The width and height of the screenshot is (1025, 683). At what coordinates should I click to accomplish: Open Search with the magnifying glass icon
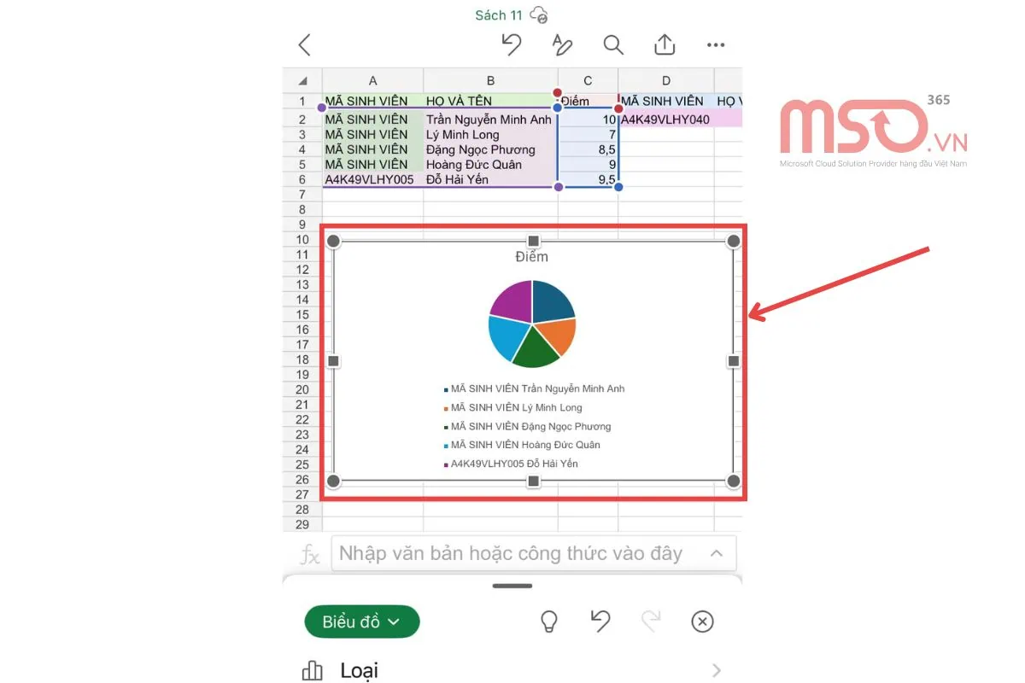pyautogui.click(x=612, y=44)
